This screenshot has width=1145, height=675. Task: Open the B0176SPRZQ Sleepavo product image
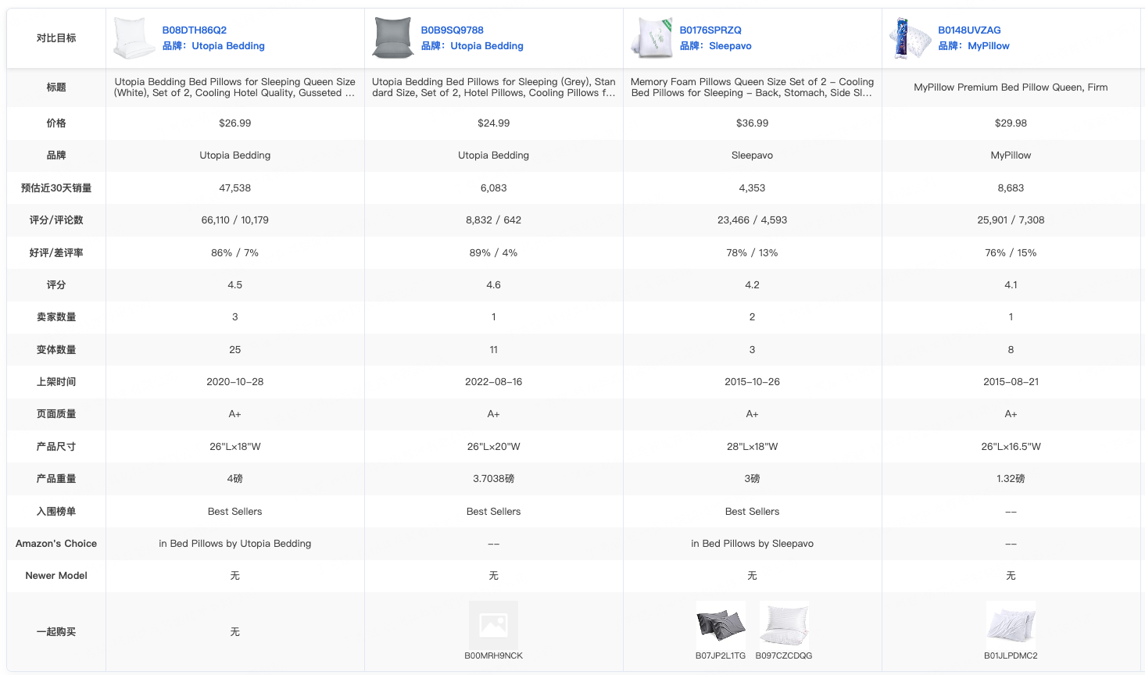coord(652,37)
